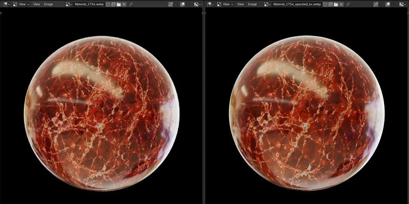Toggle gizmo display in right image editor
The height and width of the screenshot is (204, 409).
[x=376, y=4]
